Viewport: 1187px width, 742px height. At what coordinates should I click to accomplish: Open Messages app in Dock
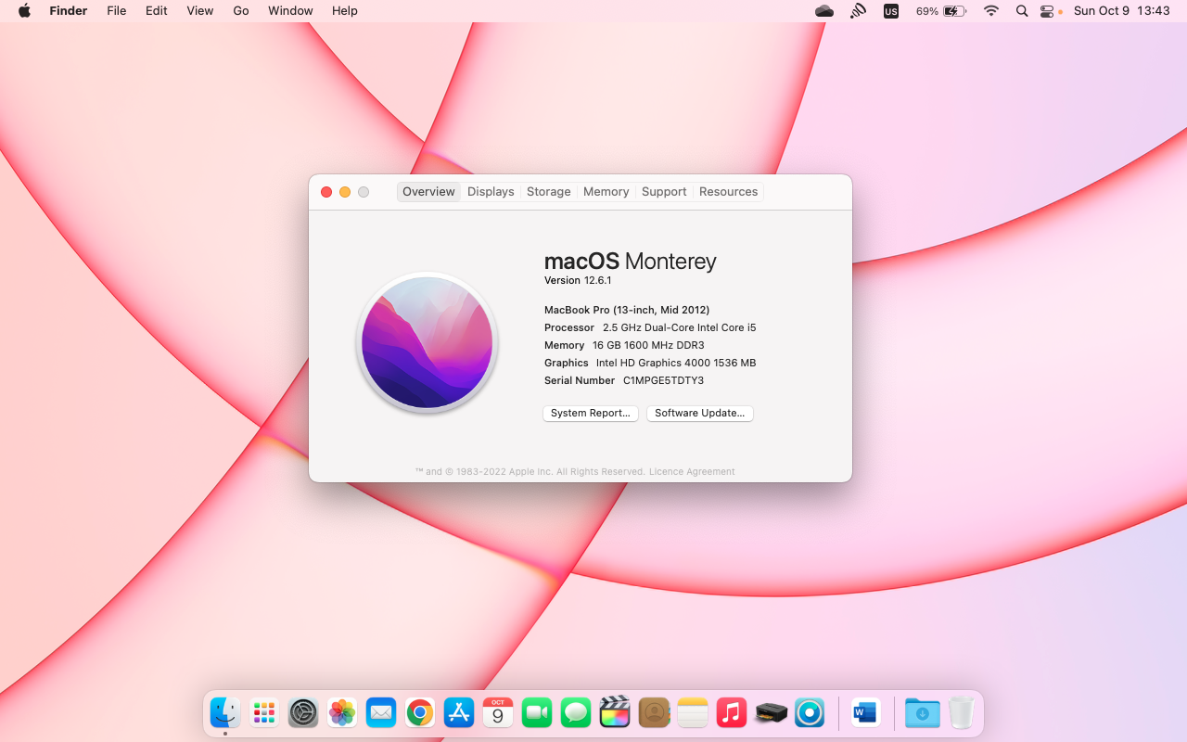pos(576,712)
